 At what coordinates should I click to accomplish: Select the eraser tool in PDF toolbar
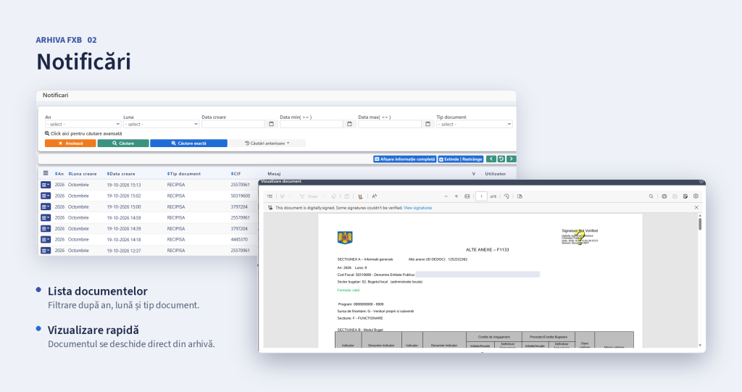(333, 196)
